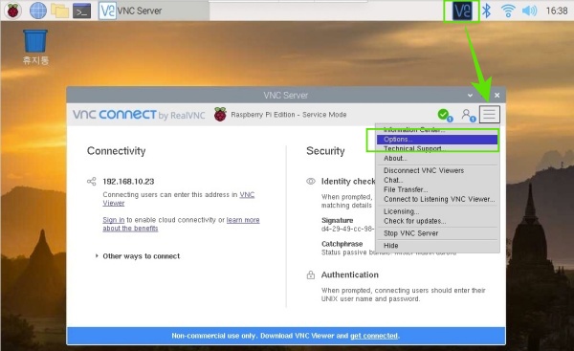Click the VNC Server window title bar
574x351 pixels.
click(x=285, y=95)
